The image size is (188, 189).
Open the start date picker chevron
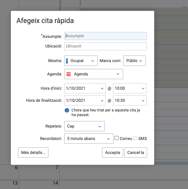coord(102,88)
